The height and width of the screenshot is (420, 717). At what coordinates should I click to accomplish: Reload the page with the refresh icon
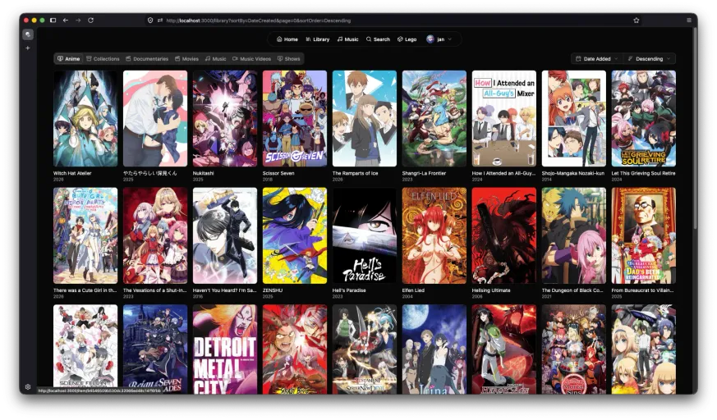tap(90, 20)
